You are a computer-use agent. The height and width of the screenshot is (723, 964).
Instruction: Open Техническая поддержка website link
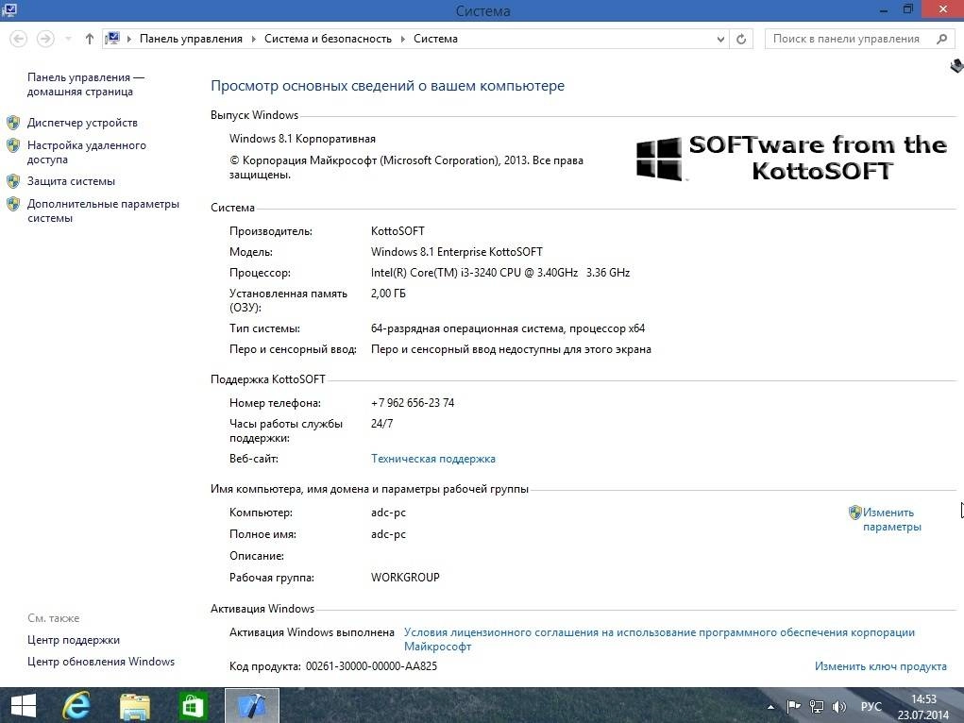coord(432,459)
